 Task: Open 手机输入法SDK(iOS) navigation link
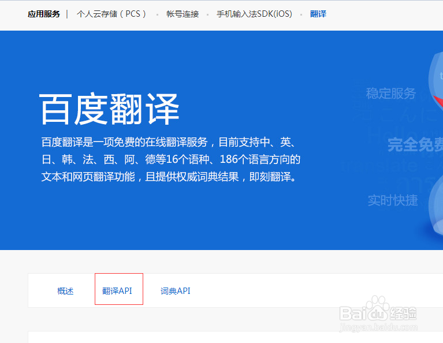tap(254, 14)
